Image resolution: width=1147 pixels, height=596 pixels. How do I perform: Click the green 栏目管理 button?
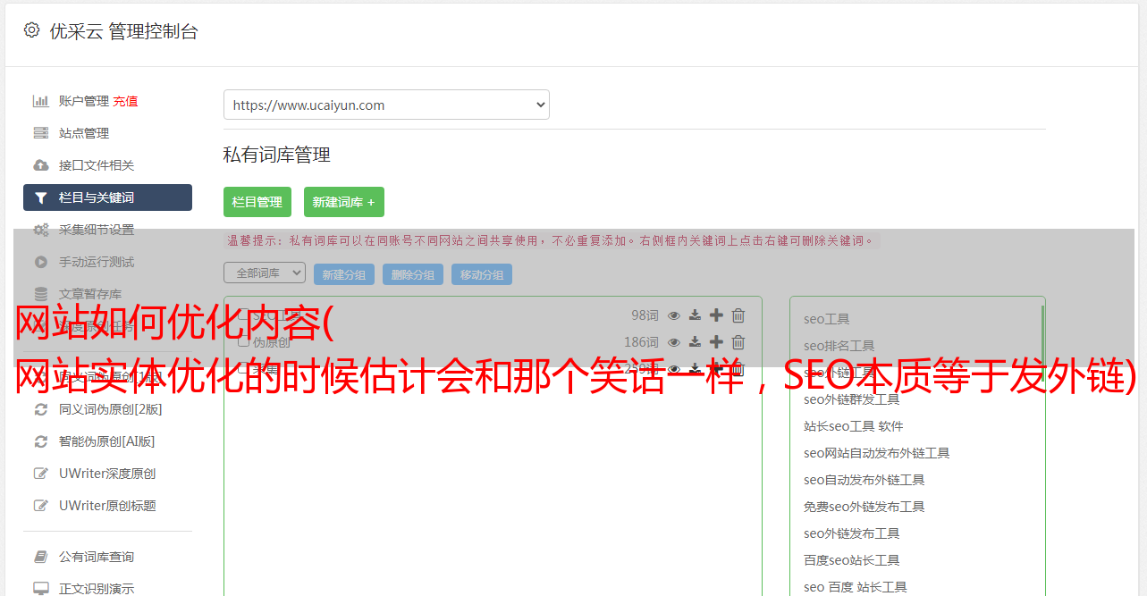(x=257, y=202)
